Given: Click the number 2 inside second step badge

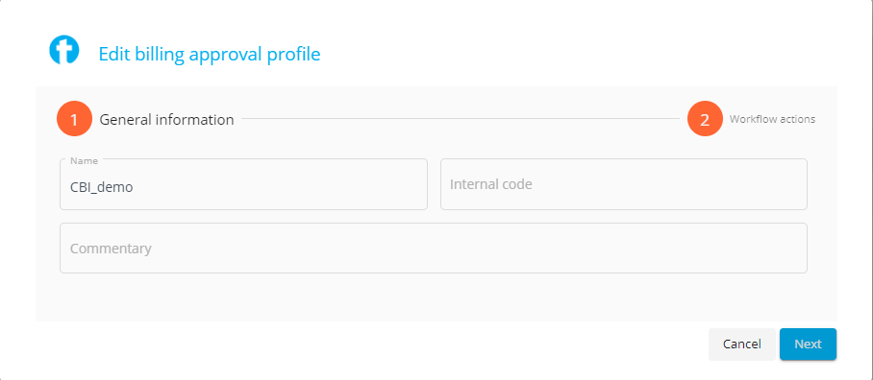Looking at the screenshot, I should coord(705,119).
